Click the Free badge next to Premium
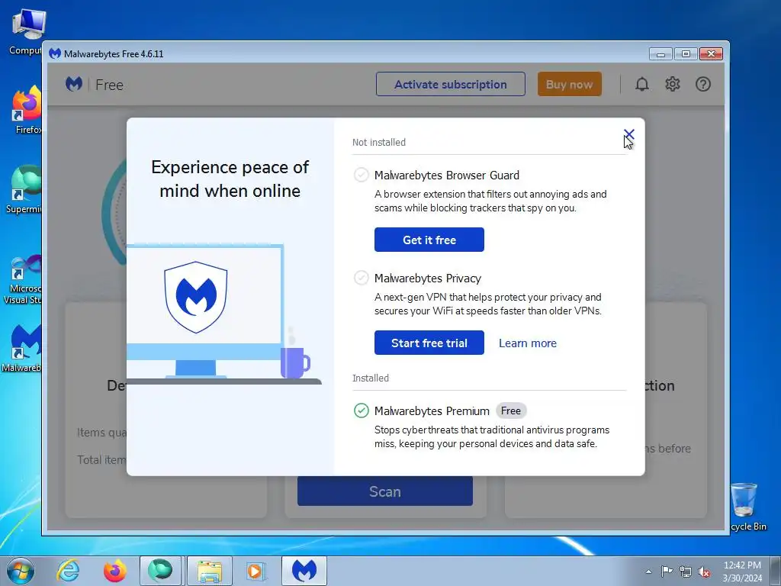Image resolution: width=781 pixels, height=586 pixels. coord(510,411)
